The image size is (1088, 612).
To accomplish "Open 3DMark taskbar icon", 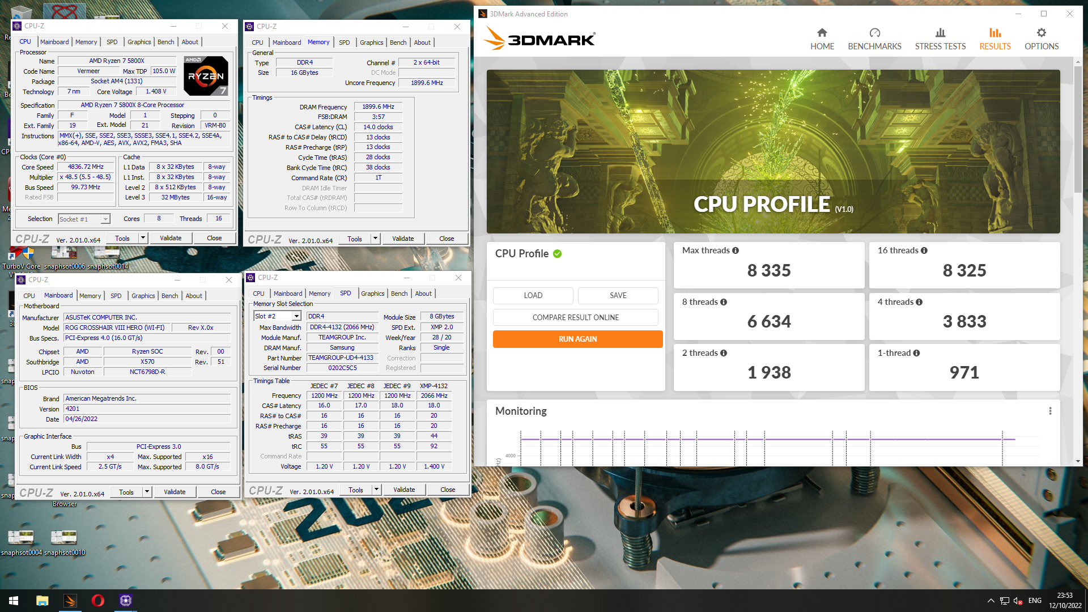I will click(70, 601).
